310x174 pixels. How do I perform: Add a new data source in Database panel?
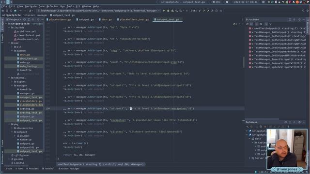(247, 127)
